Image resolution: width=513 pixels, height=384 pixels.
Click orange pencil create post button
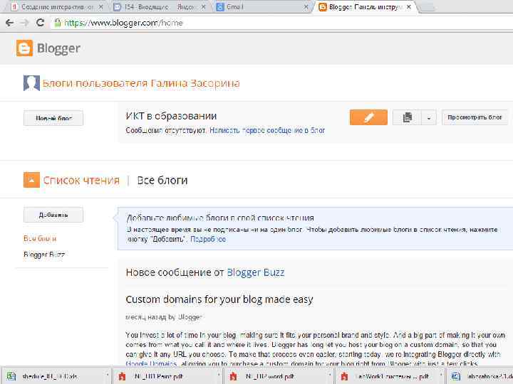pos(368,117)
